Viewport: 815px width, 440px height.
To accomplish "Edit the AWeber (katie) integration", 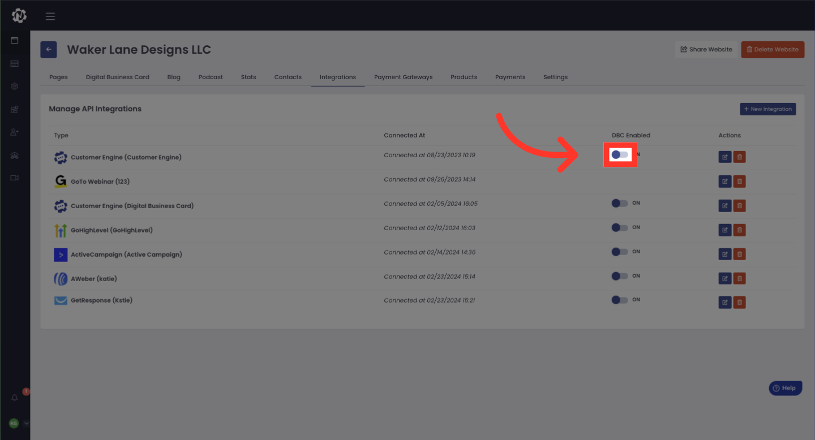I will pyautogui.click(x=725, y=278).
